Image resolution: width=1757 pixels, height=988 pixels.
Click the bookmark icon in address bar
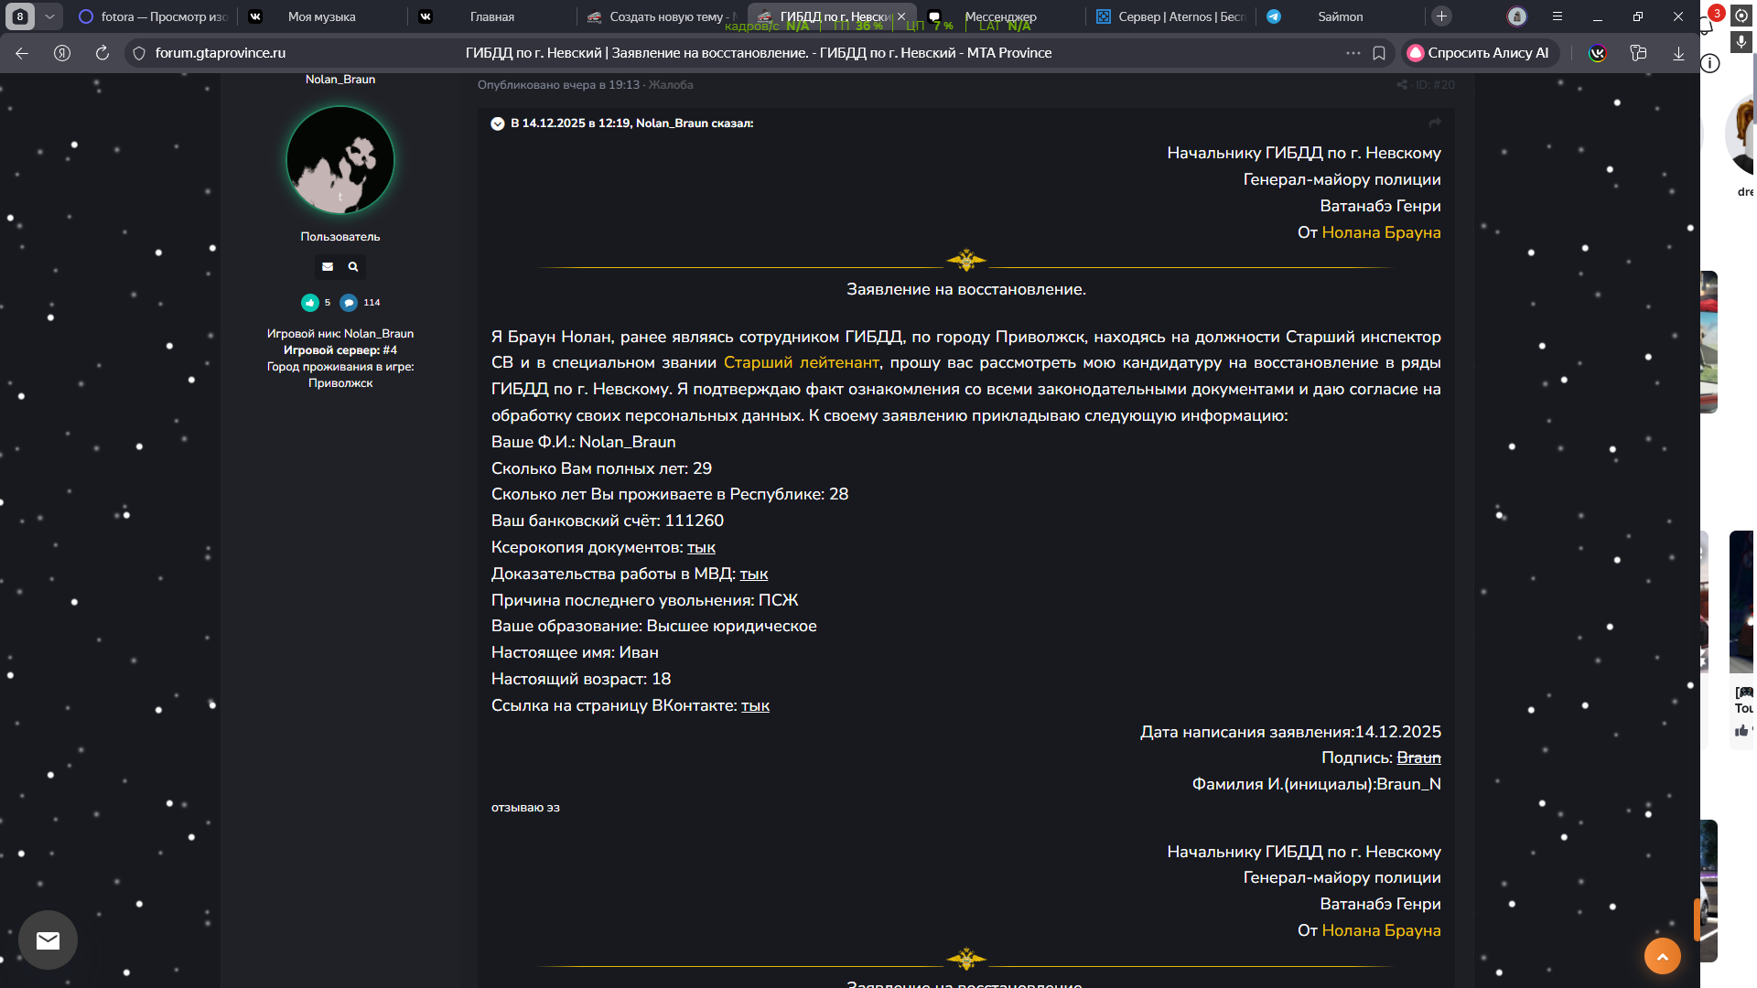click(1379, 53)
